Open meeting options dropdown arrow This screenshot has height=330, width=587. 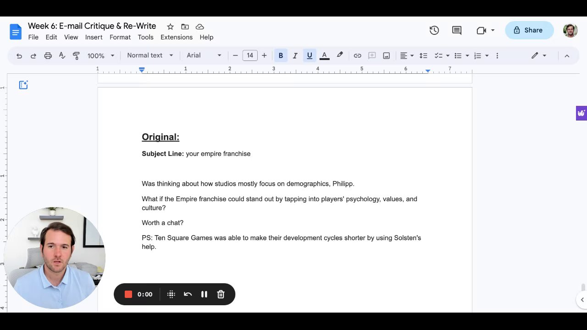tap(493, 30)
